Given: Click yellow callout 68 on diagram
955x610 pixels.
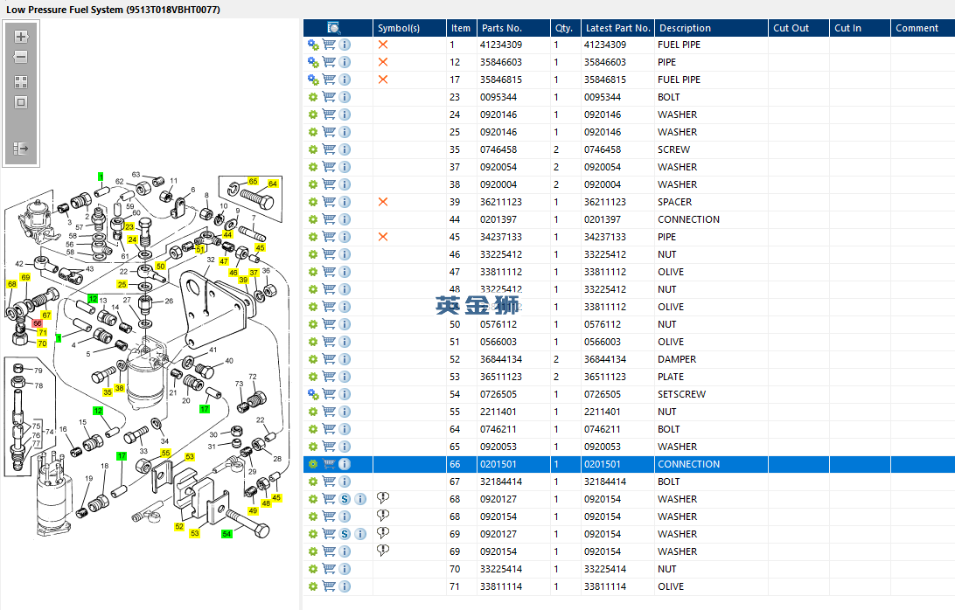Looking at the screenshot, I should tap(11, 284).
